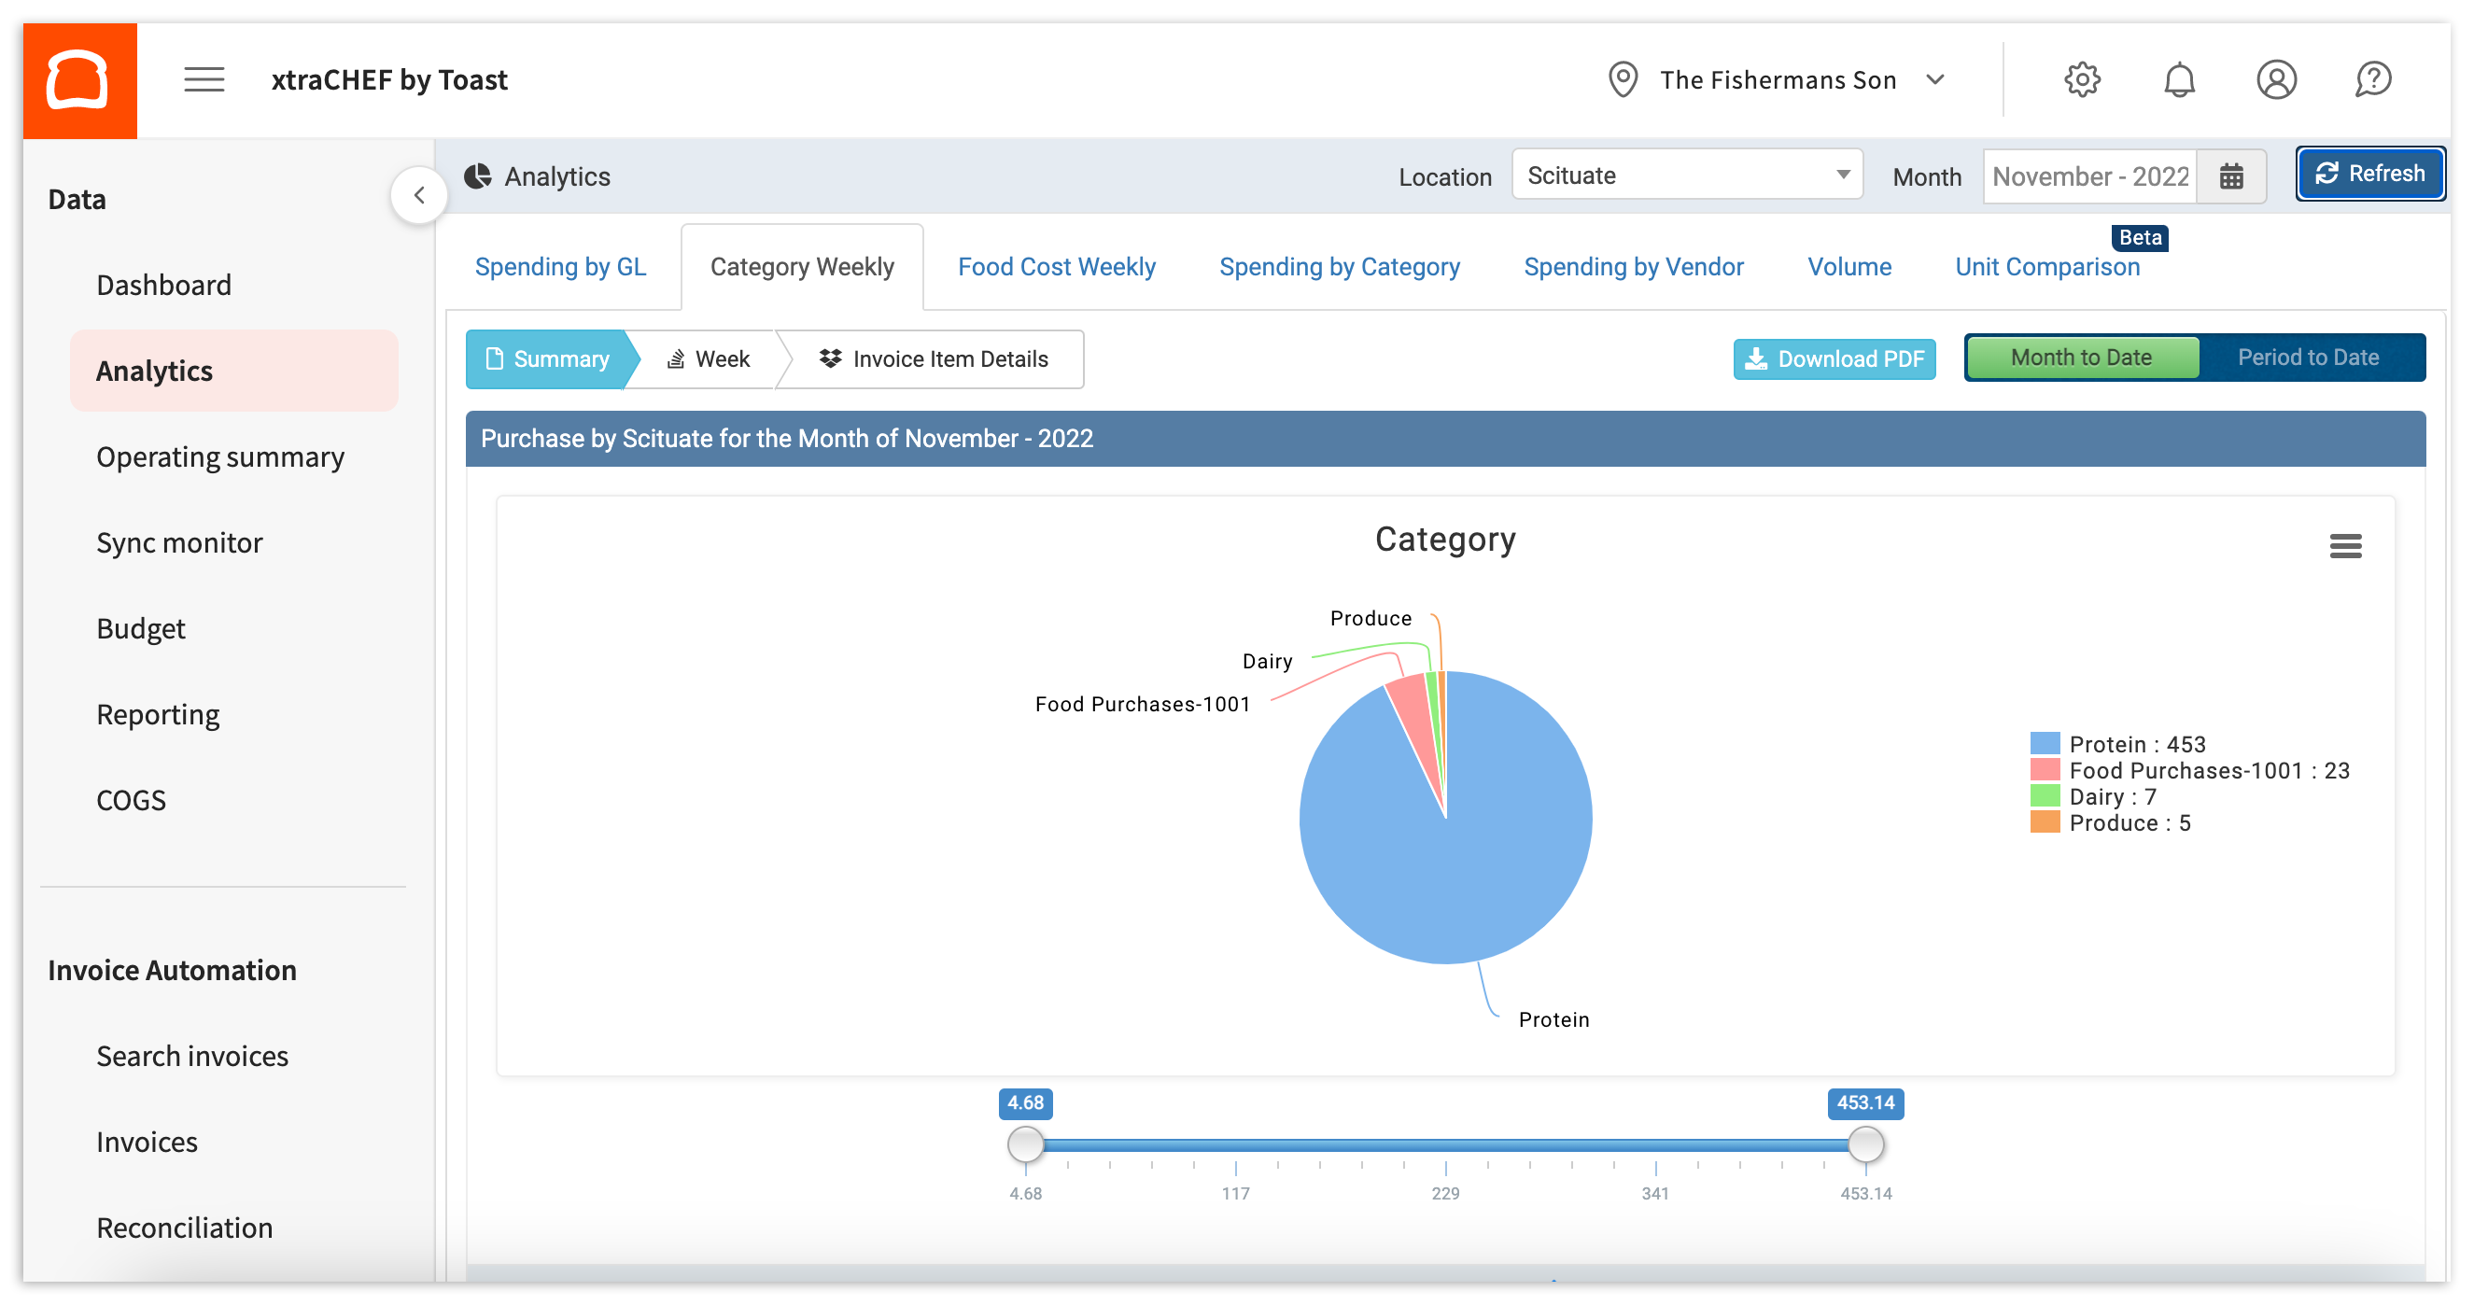Open the user account icon
Viewport: 2474px width, 1305px height.
[2277, 78]
